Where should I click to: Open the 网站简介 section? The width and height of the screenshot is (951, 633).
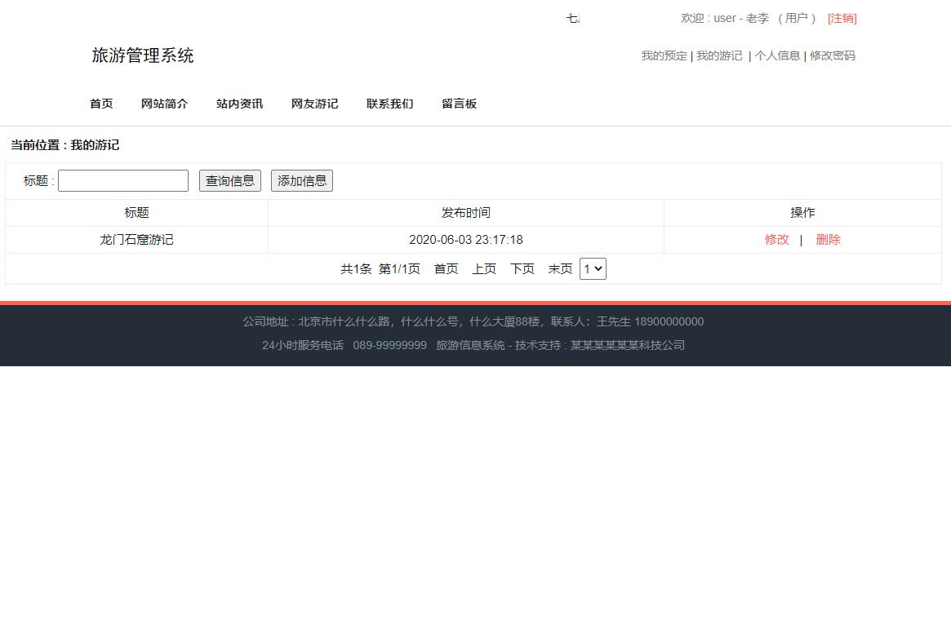click(x=164, y=104)
